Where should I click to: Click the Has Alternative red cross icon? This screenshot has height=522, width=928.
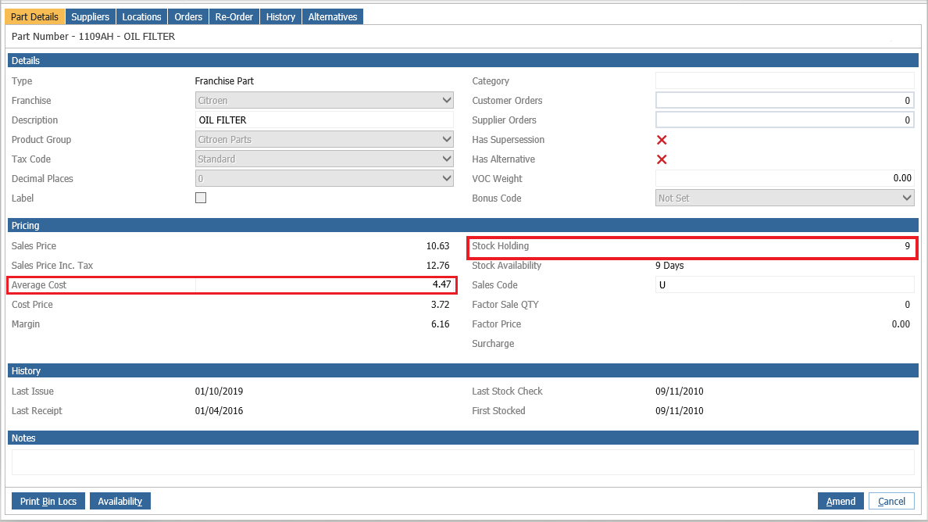coord(662,159)
